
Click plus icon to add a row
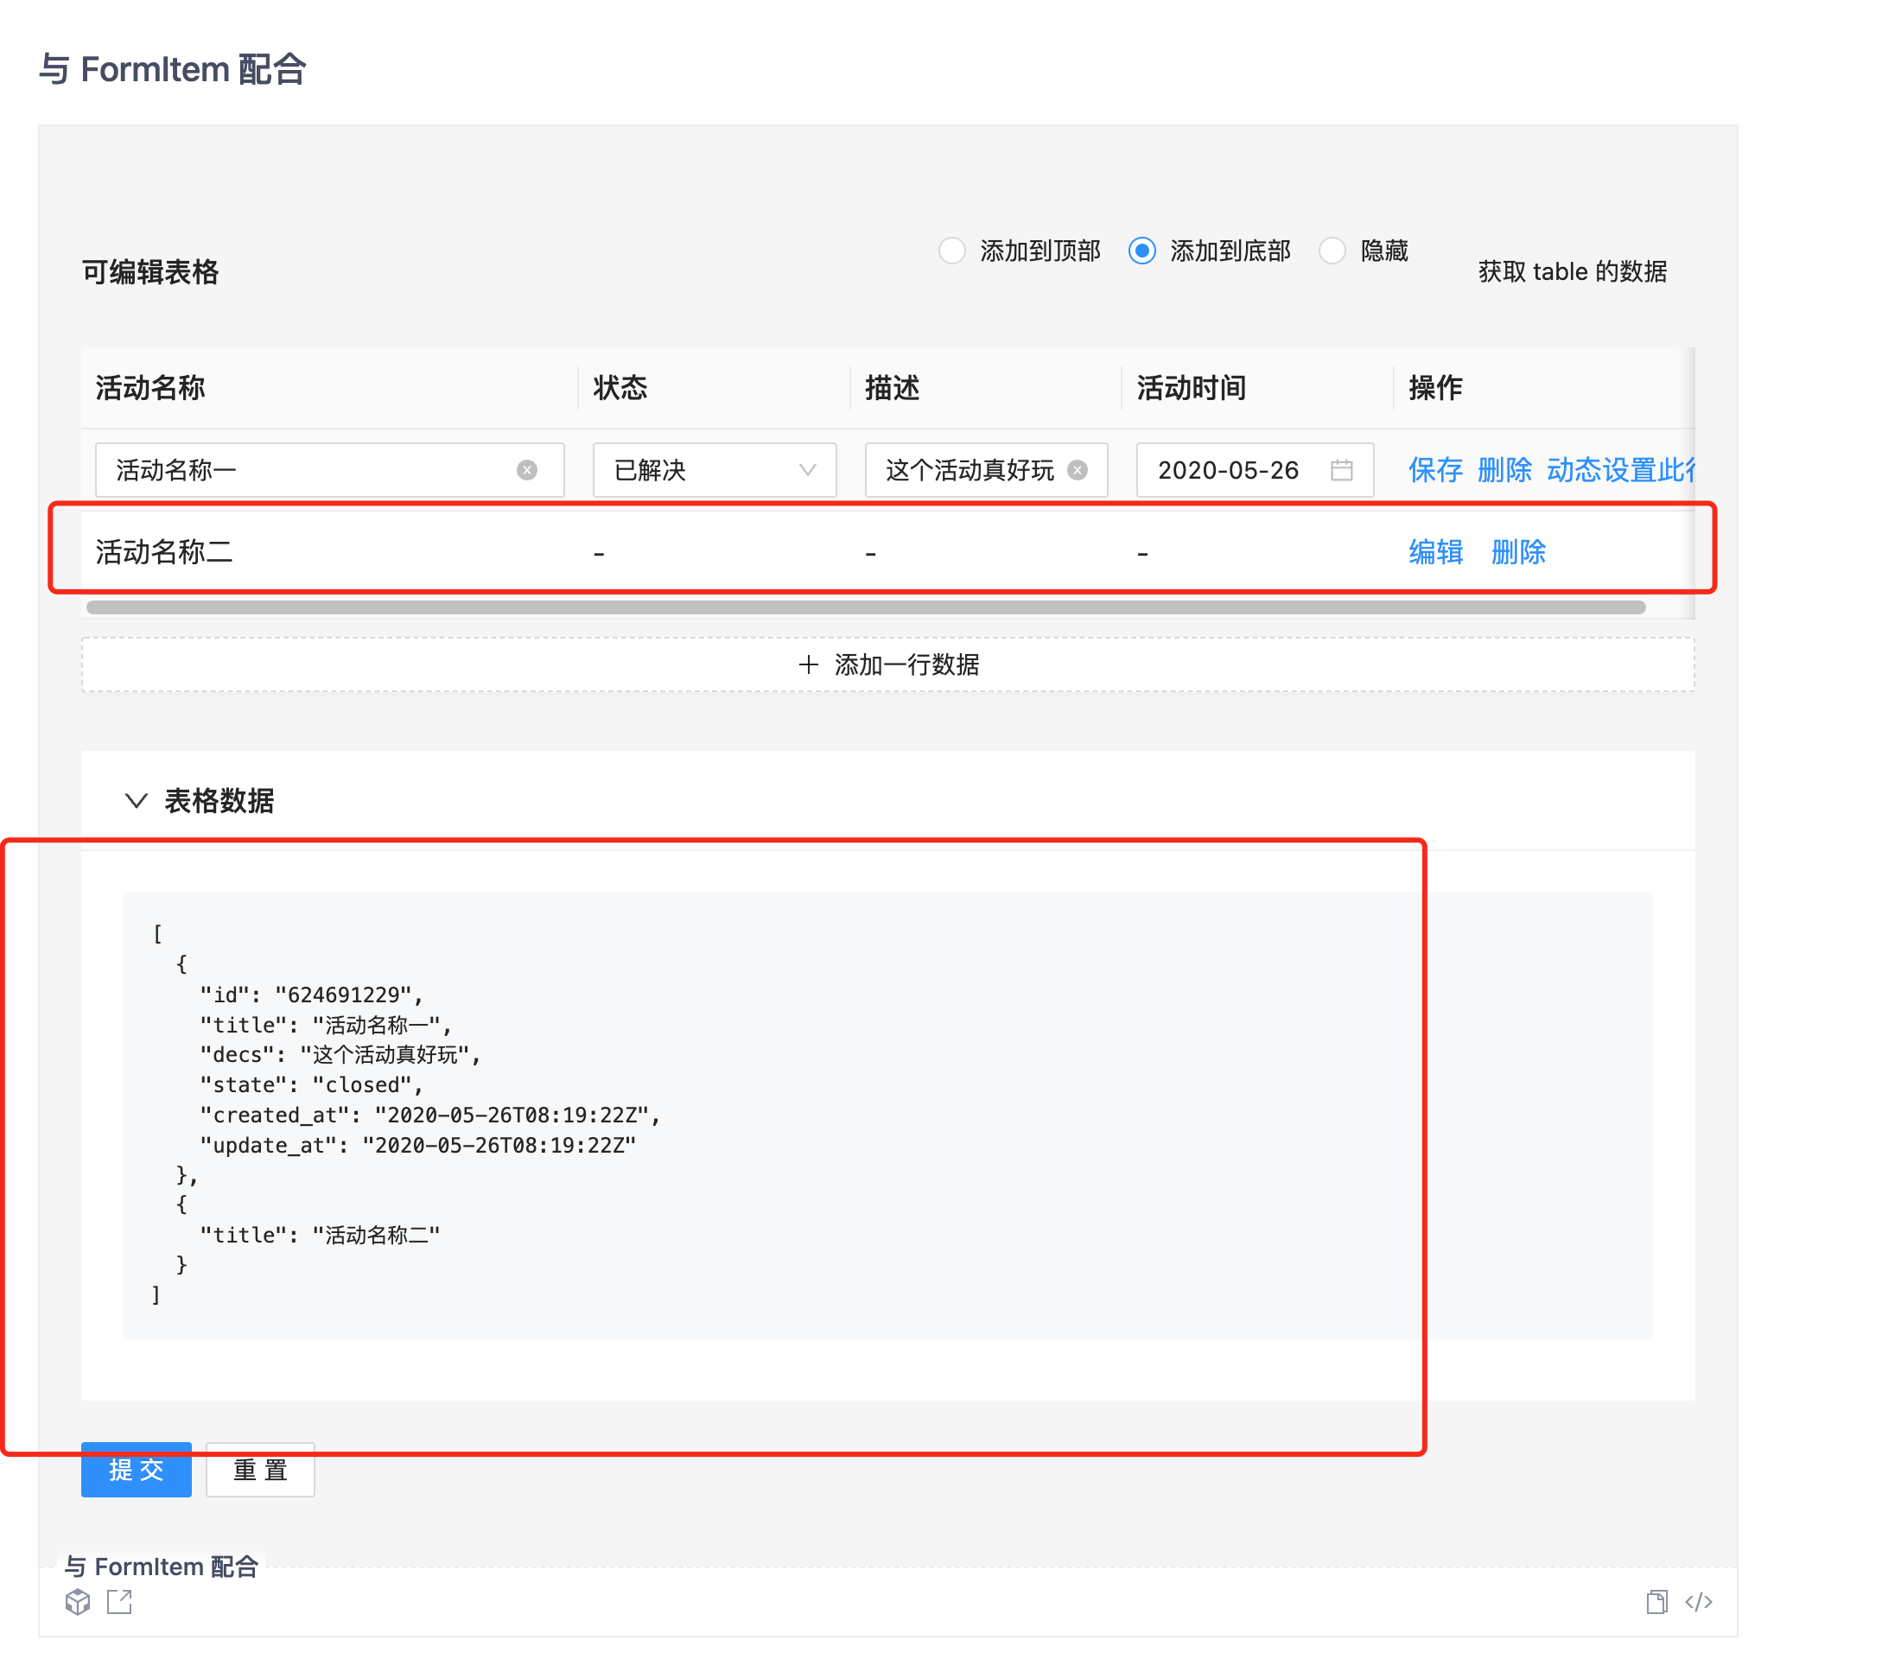click(x=808, y=665)
